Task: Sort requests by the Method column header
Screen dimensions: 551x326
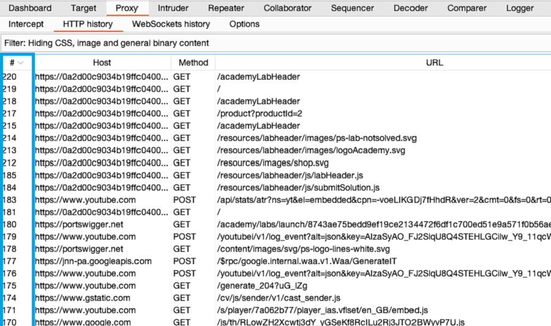Action: [193, 63]
